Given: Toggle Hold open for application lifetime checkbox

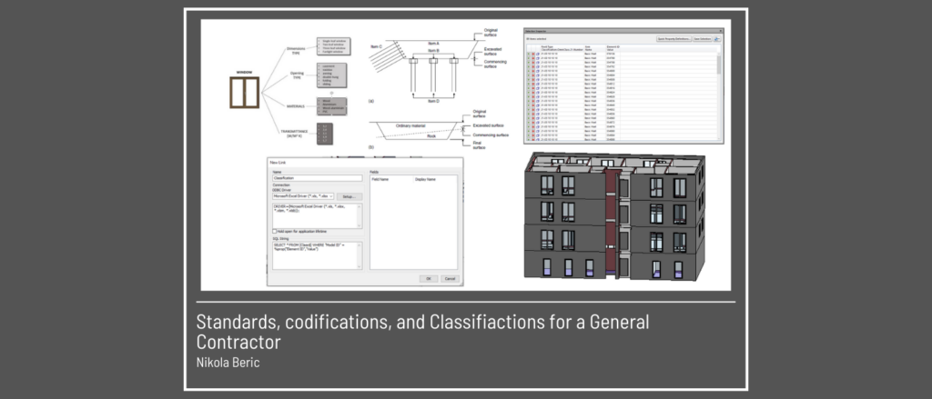Looking at the screenshot, I should click(x=275, y=232).
